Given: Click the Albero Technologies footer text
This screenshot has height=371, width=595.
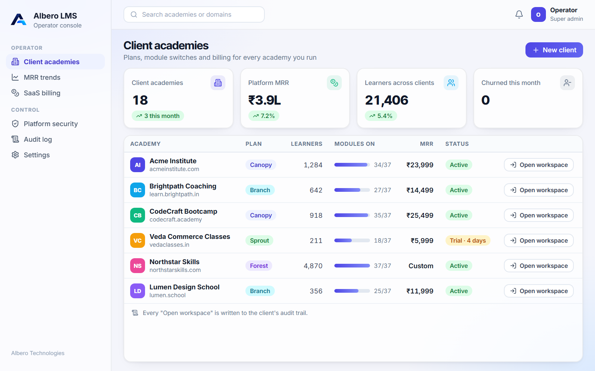Looking at the screenshot, I should coord(38,353).
